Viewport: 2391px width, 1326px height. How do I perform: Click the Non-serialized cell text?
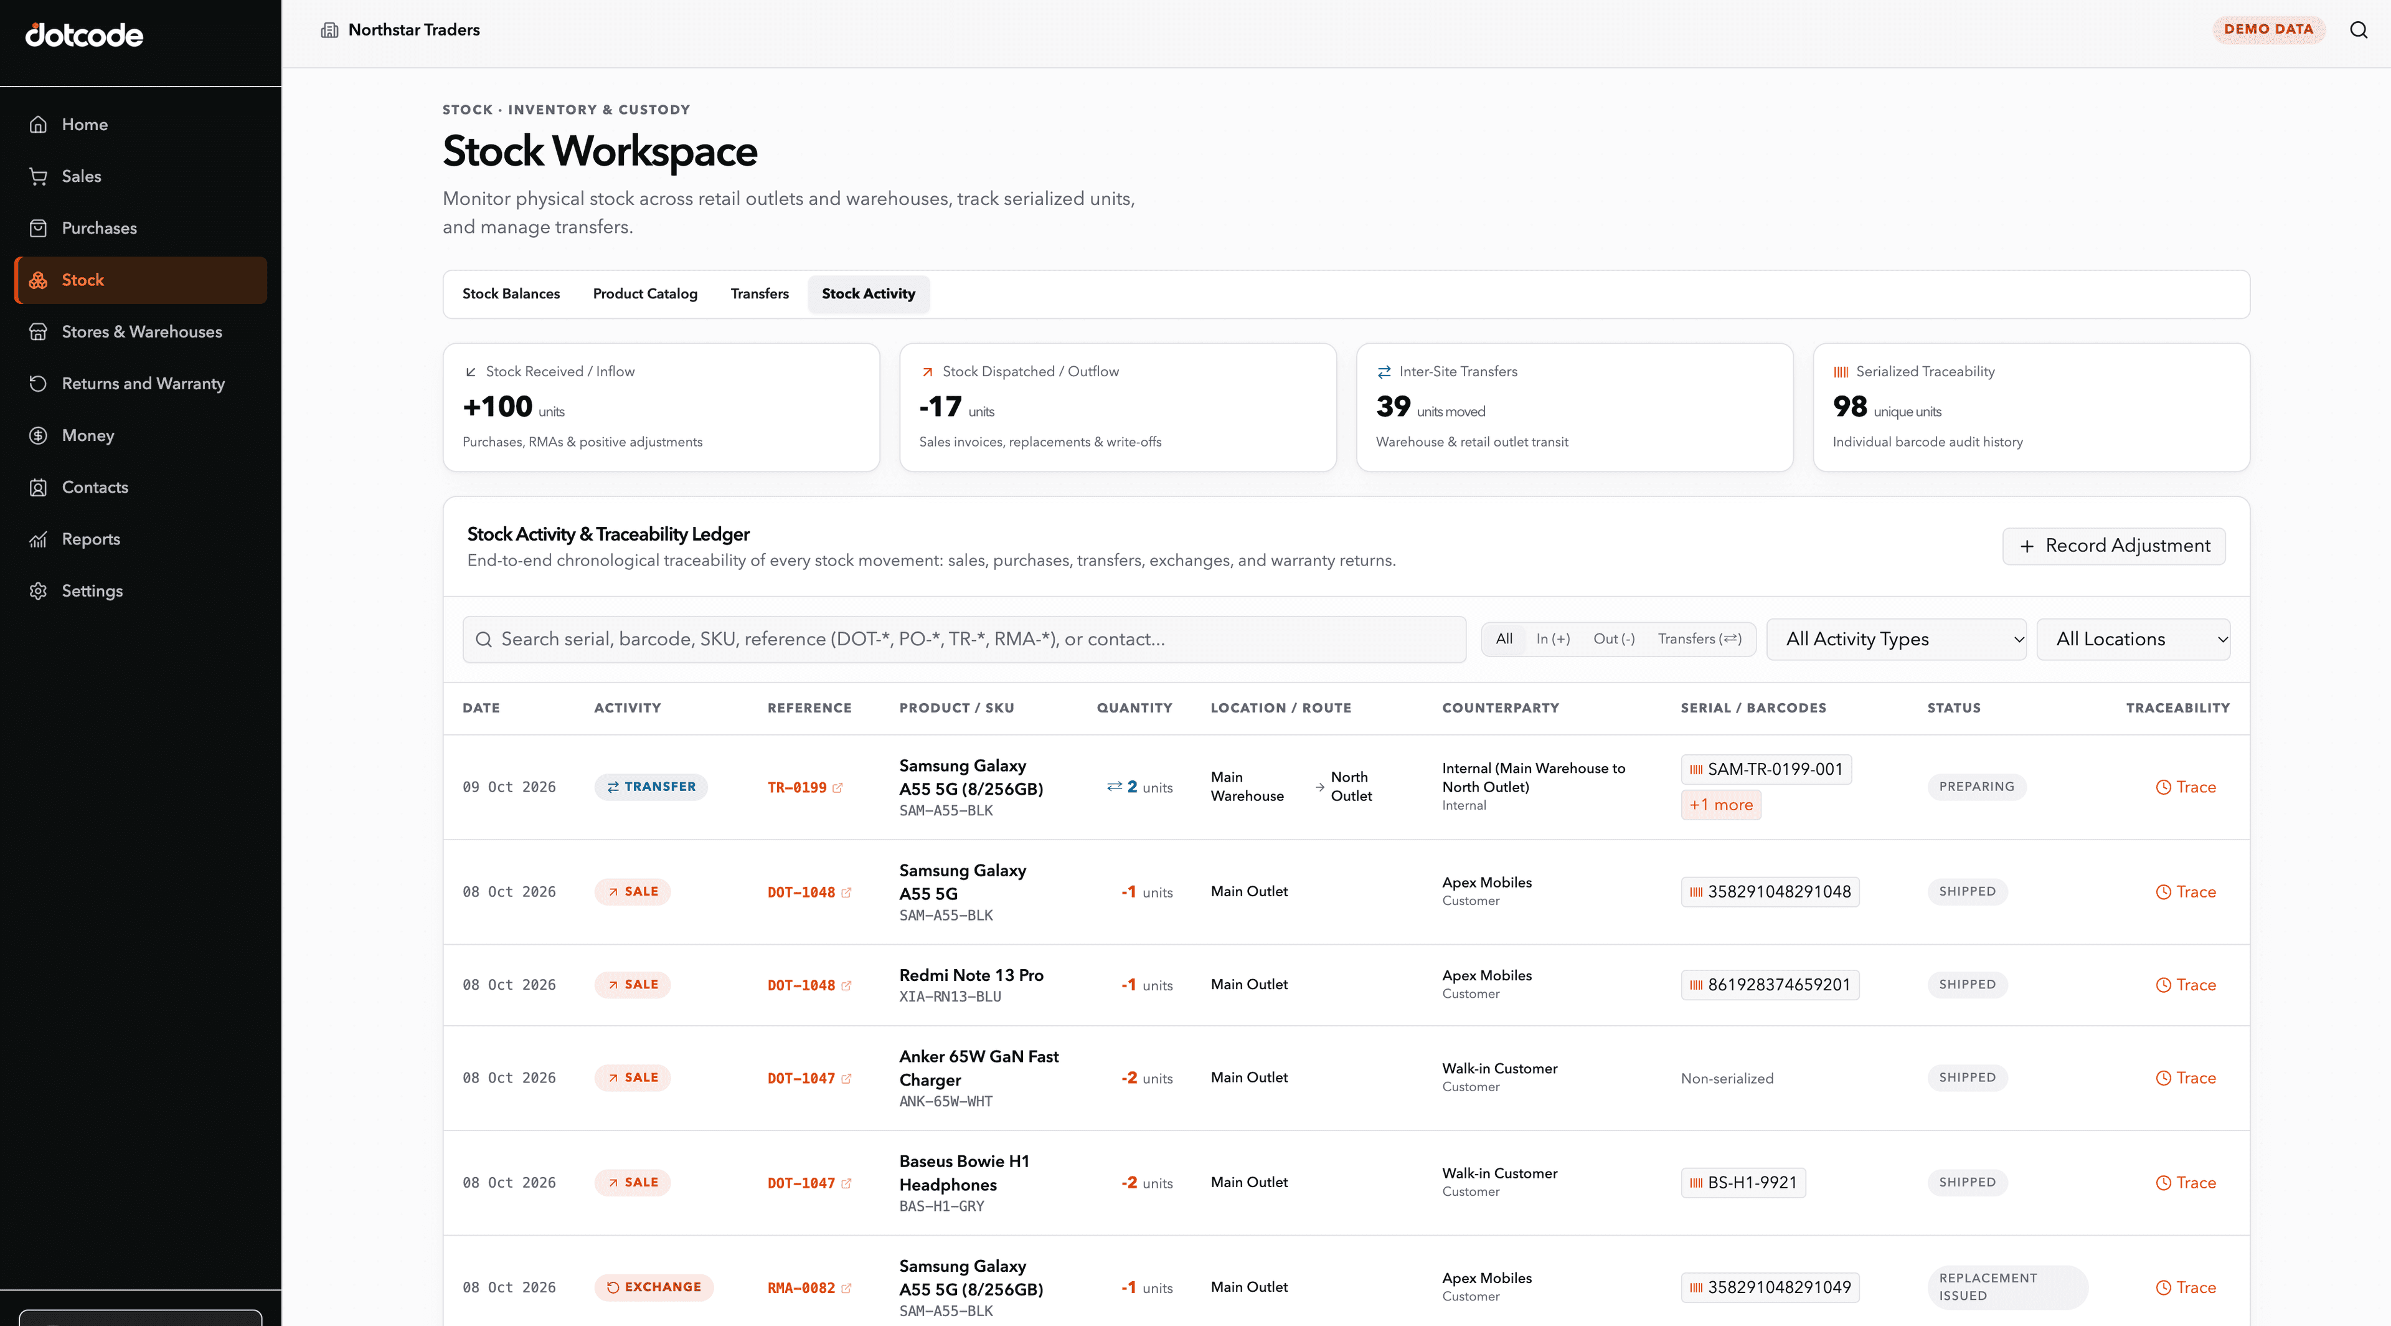tap(1727, 1079)
